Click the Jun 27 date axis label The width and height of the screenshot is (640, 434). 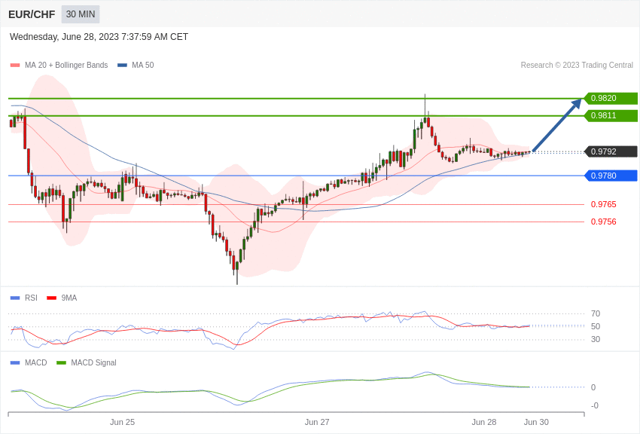pos(317,422)
